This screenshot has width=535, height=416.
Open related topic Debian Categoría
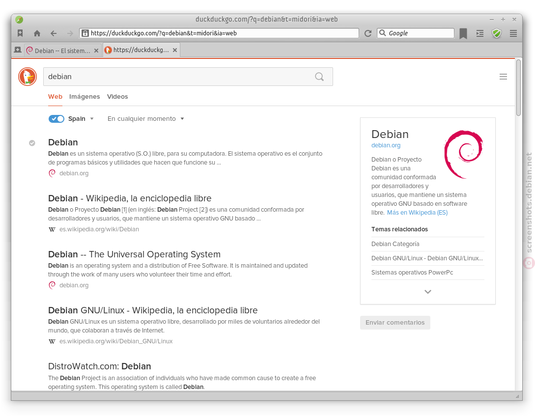(x=395, y=244)
